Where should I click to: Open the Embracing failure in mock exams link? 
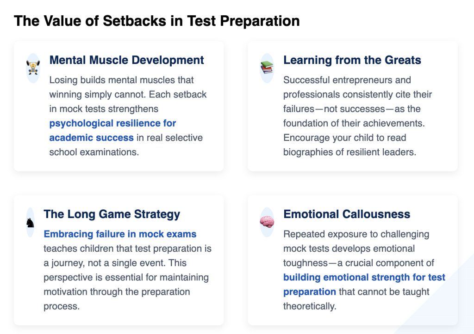120,234
